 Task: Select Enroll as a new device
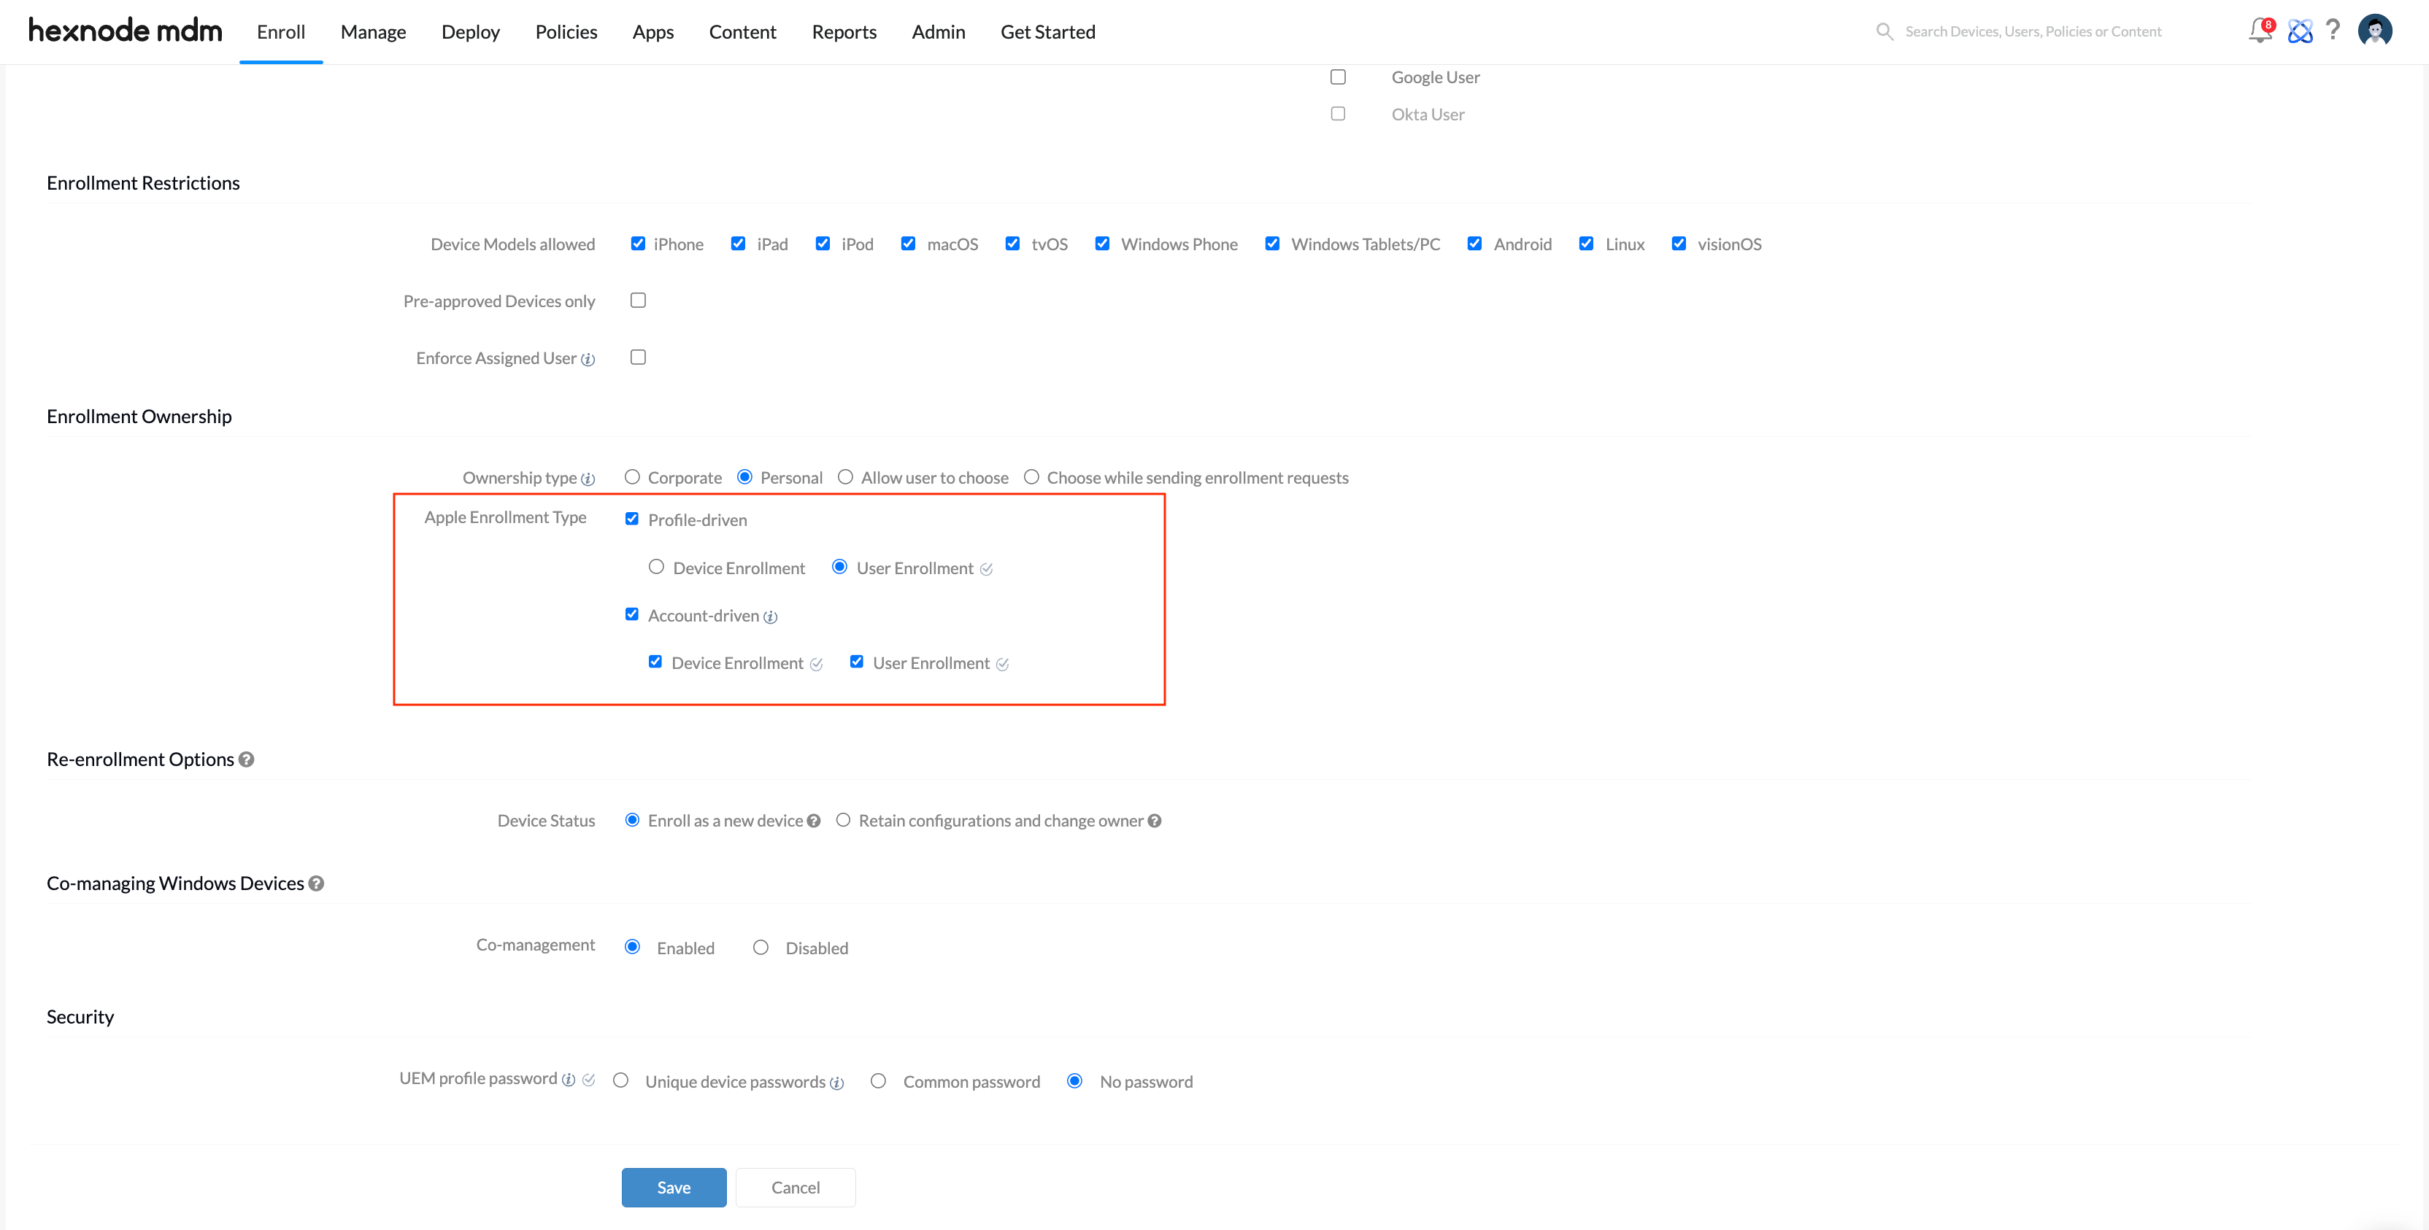632,820
